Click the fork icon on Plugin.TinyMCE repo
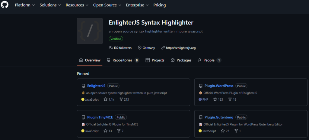Image resolution: width=309 pixels, height=140 pixels. [118, 131]
